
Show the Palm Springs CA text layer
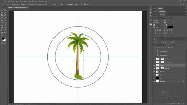point(154,55)
